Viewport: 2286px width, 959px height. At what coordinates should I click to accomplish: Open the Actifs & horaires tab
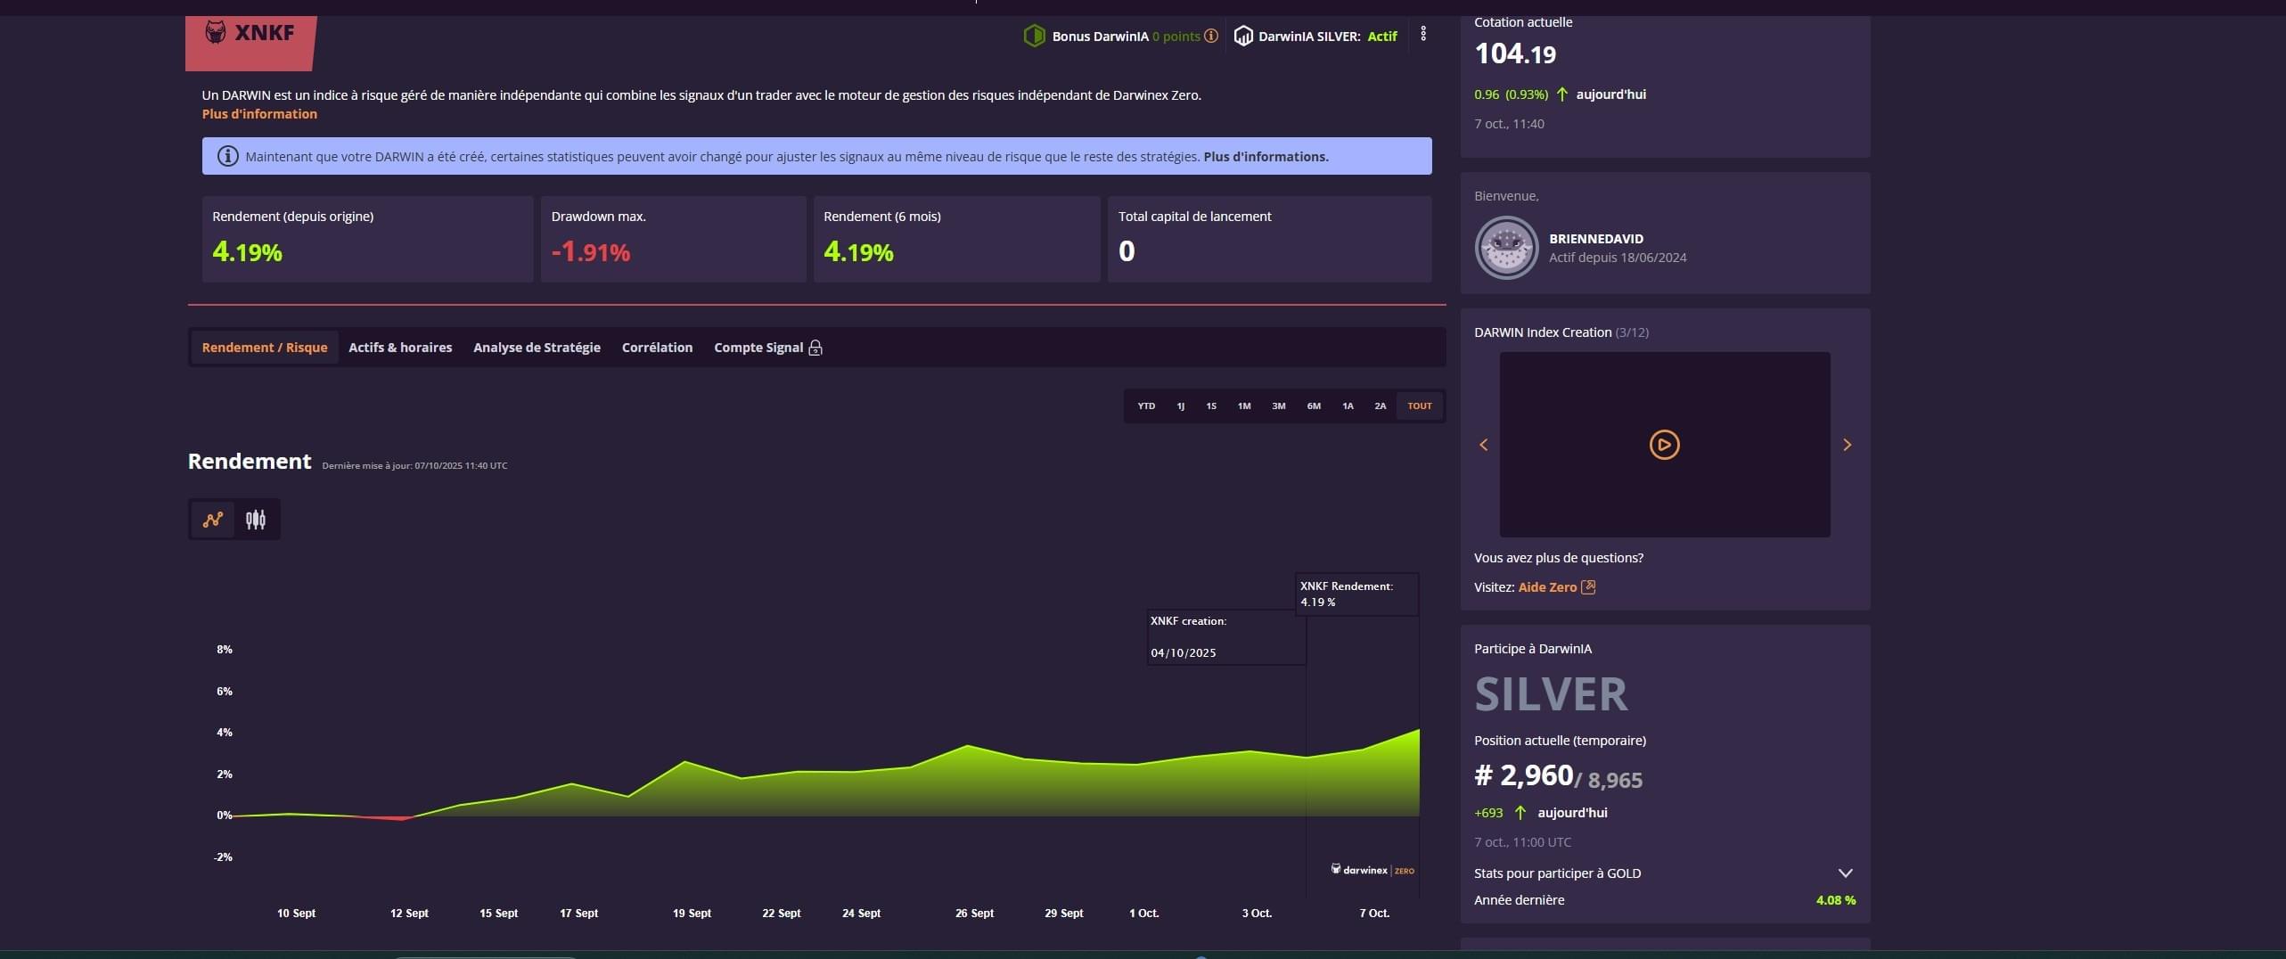[x=400, y=348]
